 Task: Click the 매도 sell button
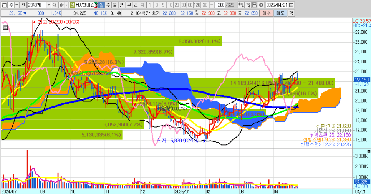pos(280,13)
